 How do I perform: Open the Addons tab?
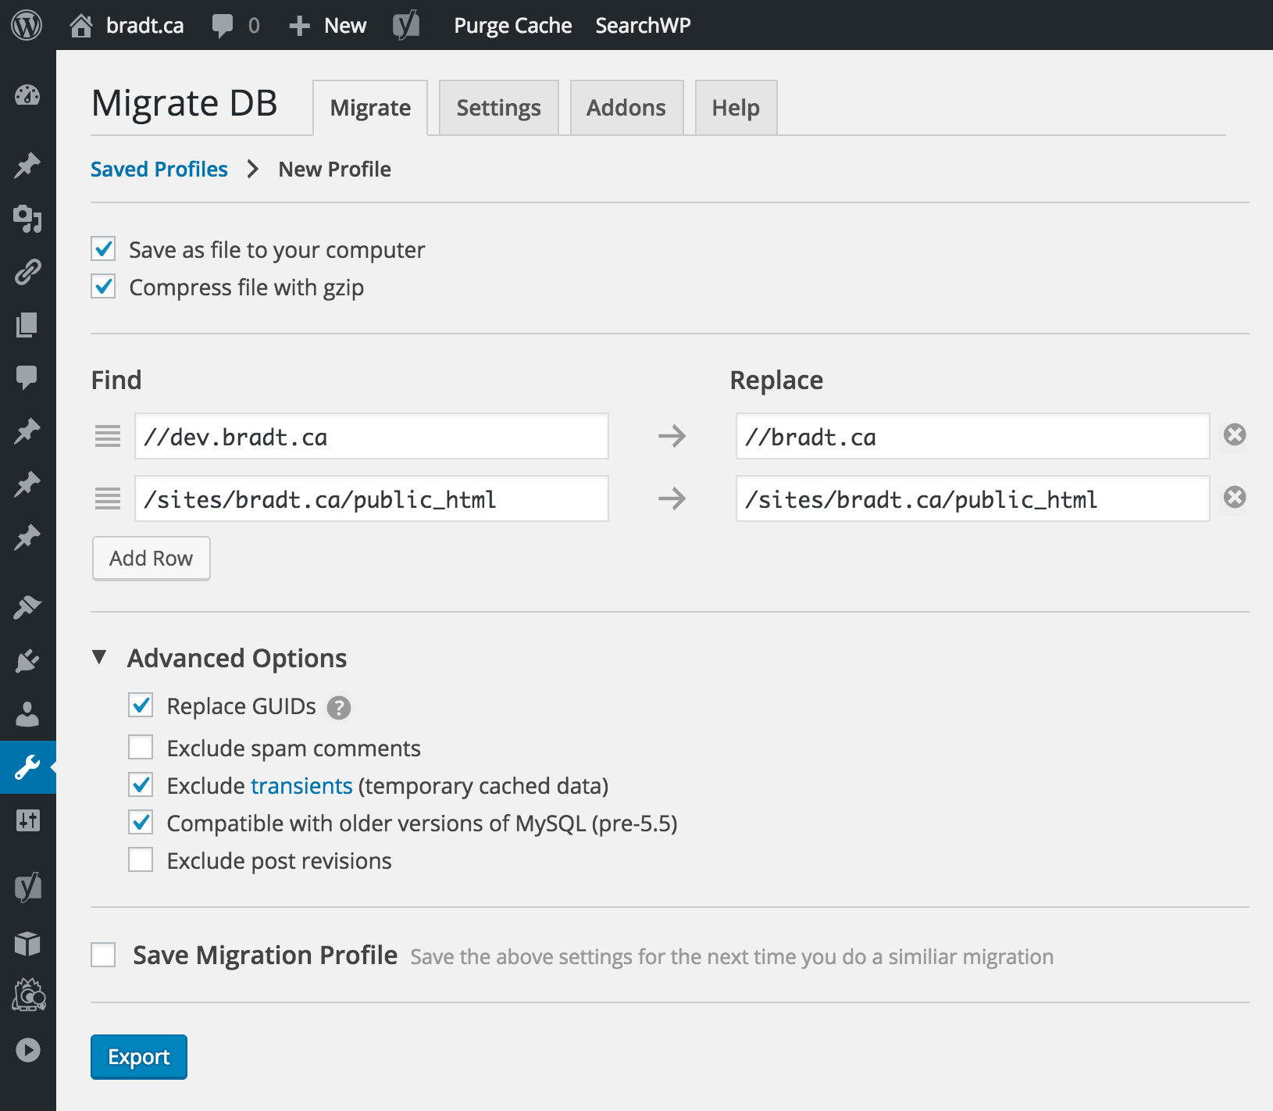pos(626,107)
